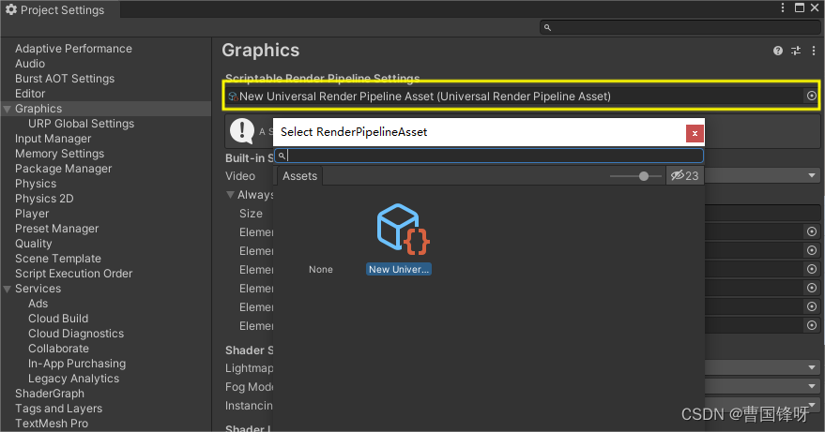
Task: Click the asset picker search field
Action: (489, 156)
